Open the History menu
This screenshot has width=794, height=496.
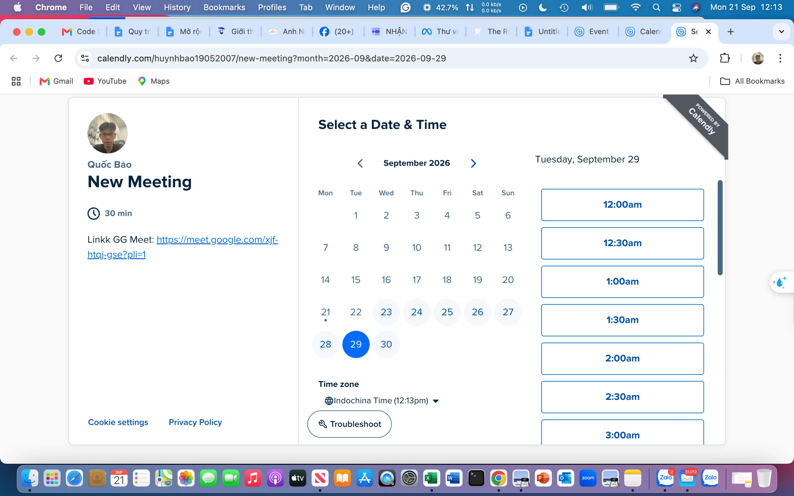pyautogui.click(x=177, y=7)
